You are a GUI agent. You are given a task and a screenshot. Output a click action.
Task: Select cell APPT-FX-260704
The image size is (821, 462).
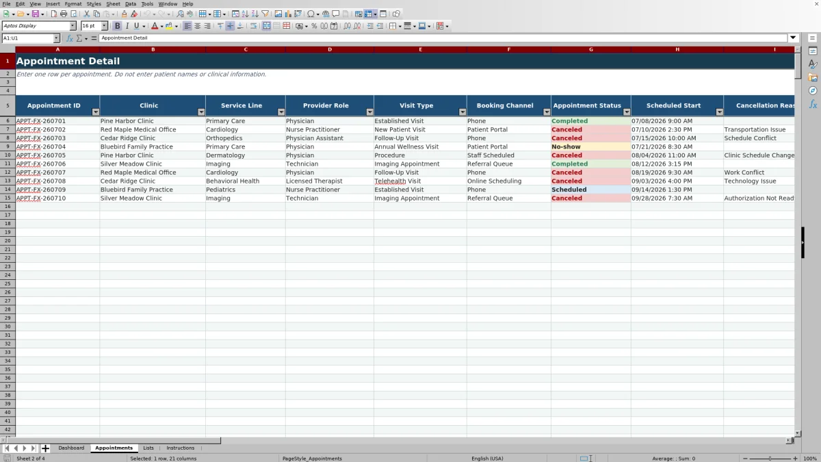tap(57, 146)
